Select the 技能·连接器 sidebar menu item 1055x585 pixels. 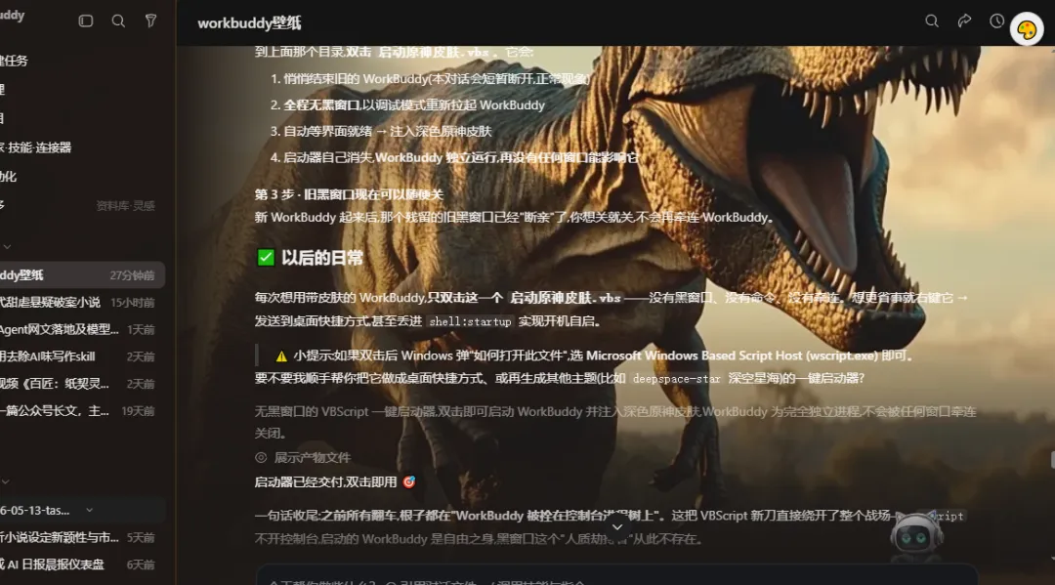coord(36,147)
